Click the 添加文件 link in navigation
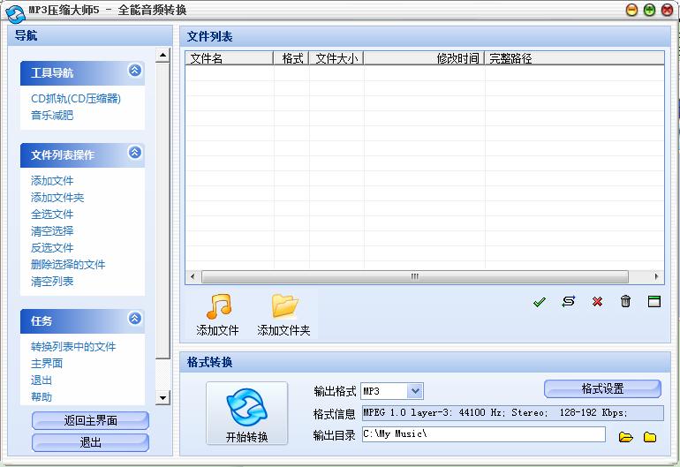Viewport: 680px width, 467px height. 52,180
